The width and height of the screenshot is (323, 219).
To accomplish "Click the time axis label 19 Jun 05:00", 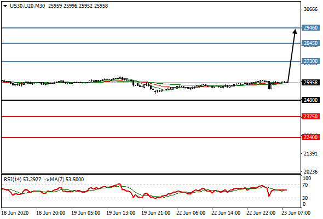I will click(86, 213).
